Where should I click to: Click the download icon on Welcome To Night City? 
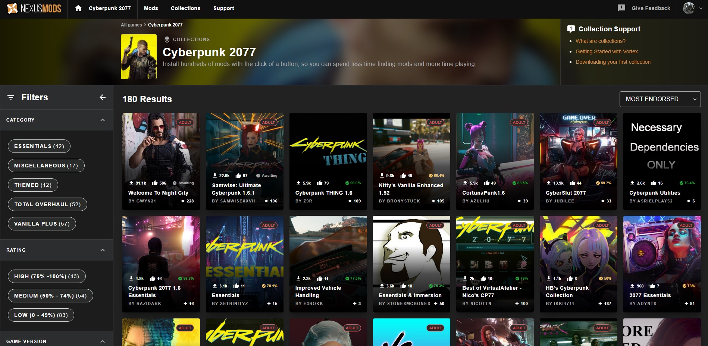(x=131, y=183)
